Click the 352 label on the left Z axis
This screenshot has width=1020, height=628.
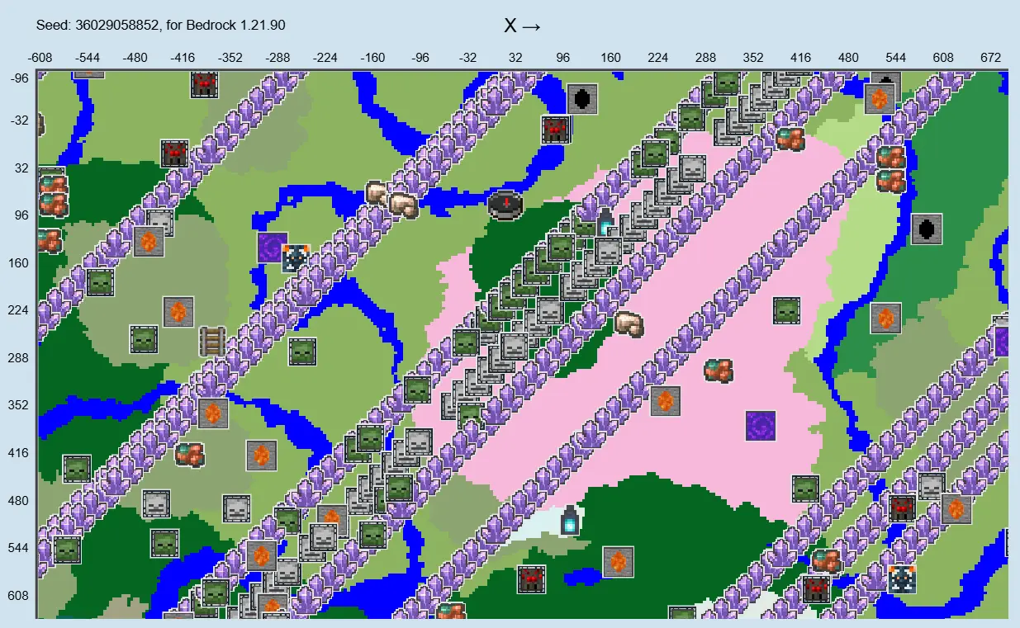18,405
